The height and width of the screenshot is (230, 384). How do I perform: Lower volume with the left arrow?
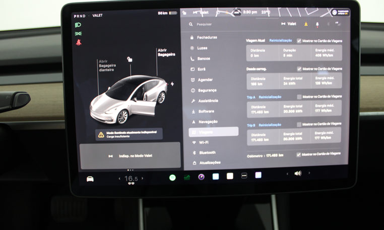point(287,174)
